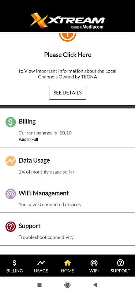The image size is (135, 293).
Task: Select the Home tab
Action: click(67, 266)
